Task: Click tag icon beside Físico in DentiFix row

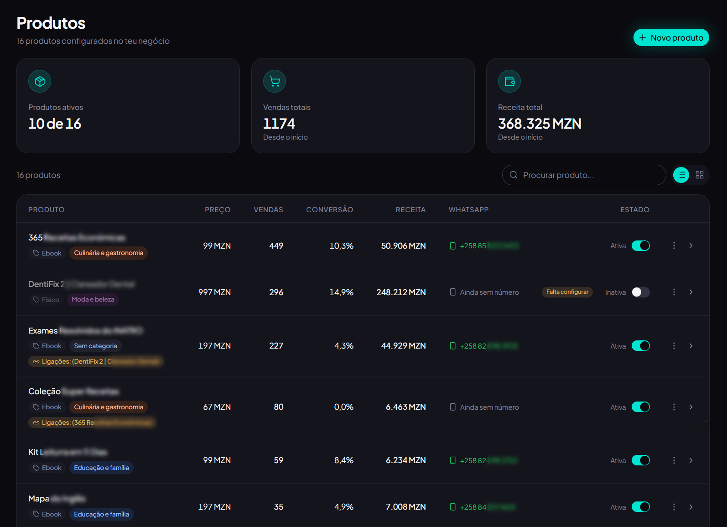Action: tap(36, 299)
